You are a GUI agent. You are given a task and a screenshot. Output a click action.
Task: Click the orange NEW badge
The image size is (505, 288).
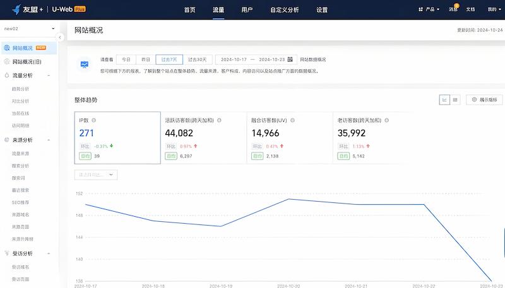(x=41, y=47)
